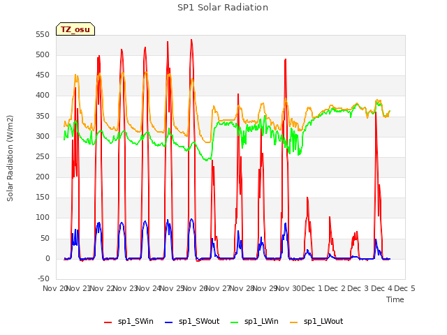
Task: Click the 350 y-axis tick label
Action: (43, 116)
